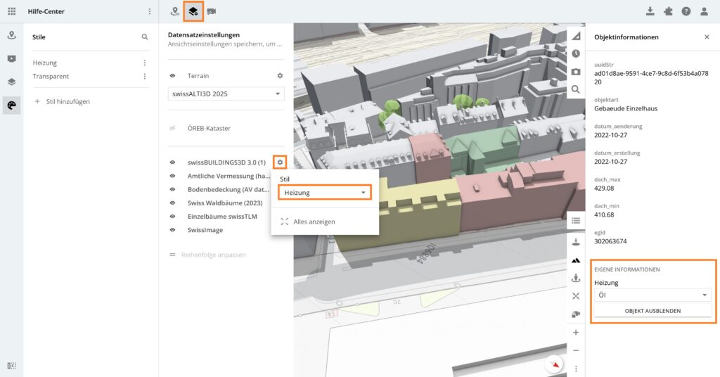
Task: Show the hidden ÖREB-Kataster layer
Action: pos(172,129)
